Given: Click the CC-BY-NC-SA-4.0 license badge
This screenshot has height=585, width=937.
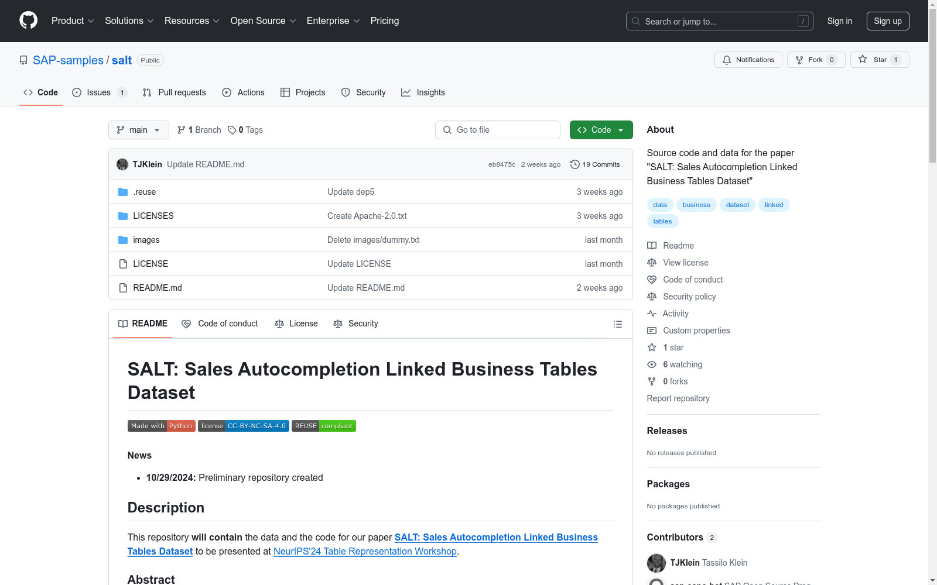Looking at the screenshot, I should coord(244,426).
